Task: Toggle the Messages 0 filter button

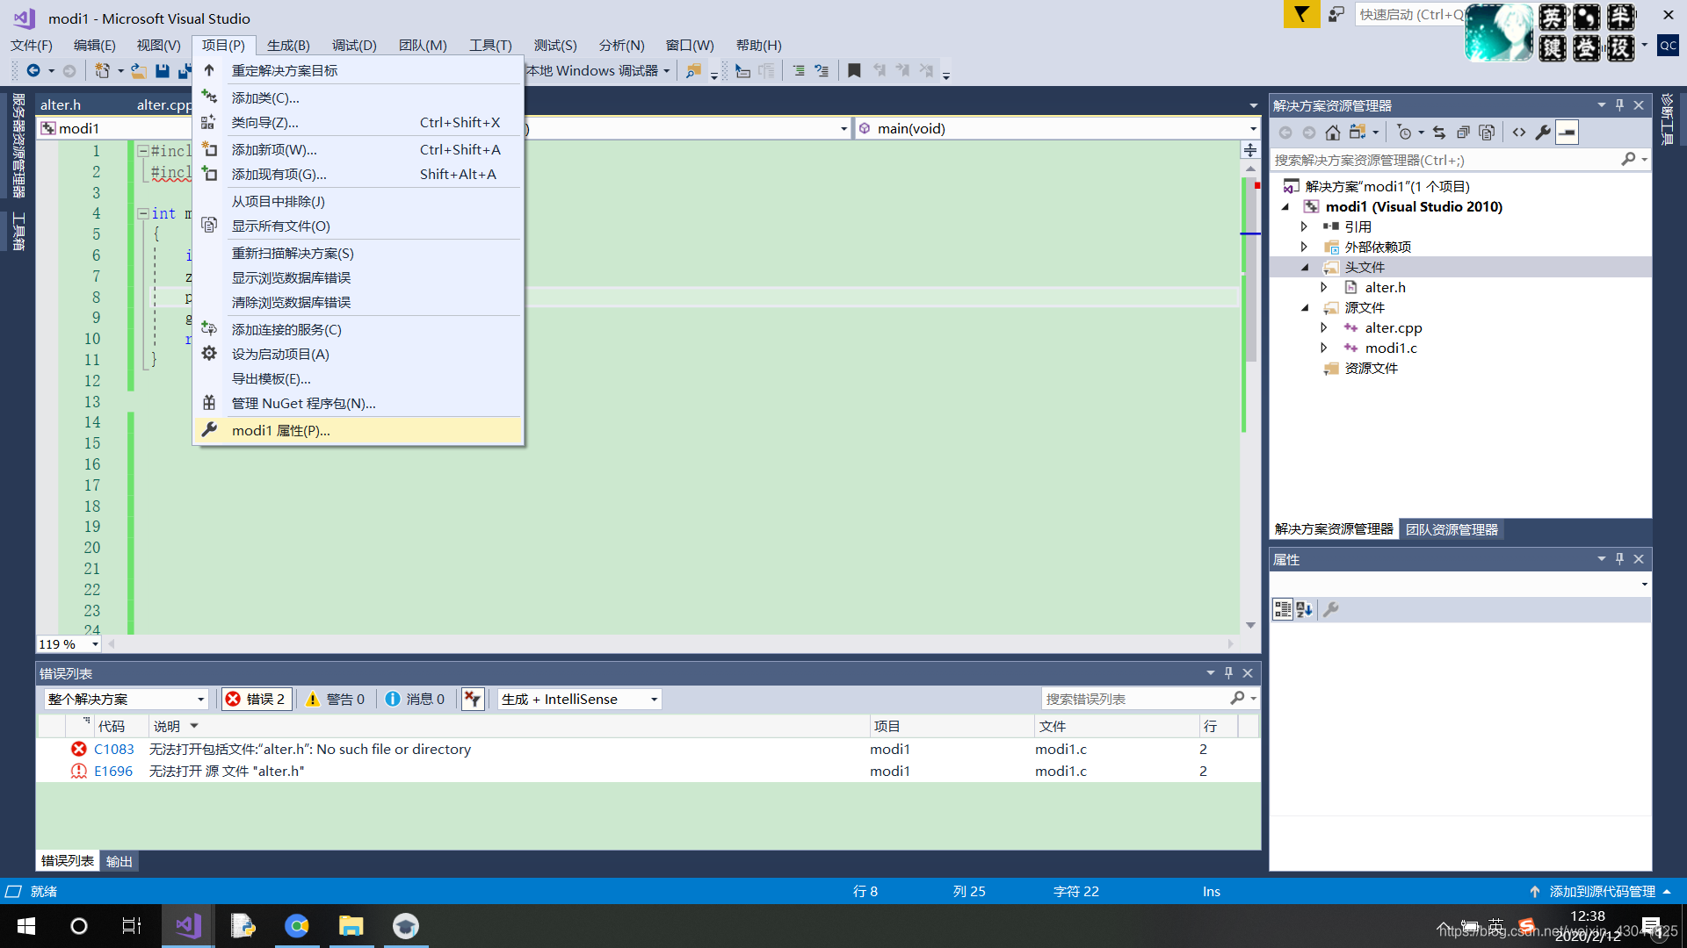Action: click(415, 699)
